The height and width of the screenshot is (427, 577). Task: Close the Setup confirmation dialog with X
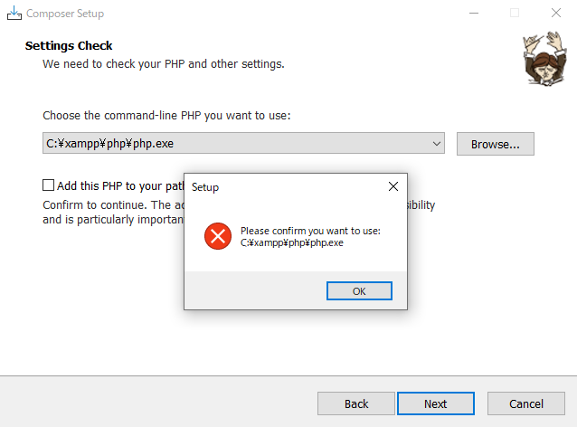393,186
